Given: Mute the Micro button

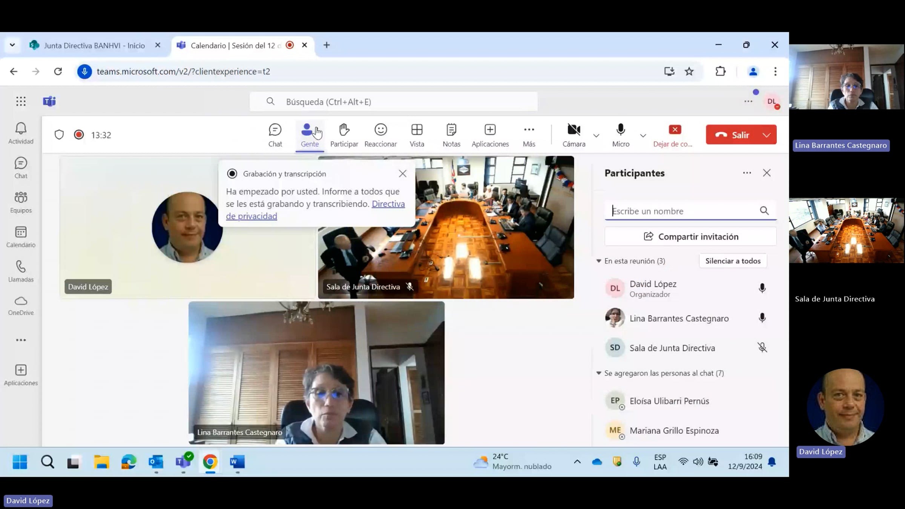Looking at the screenshot, I should (621, 135).
